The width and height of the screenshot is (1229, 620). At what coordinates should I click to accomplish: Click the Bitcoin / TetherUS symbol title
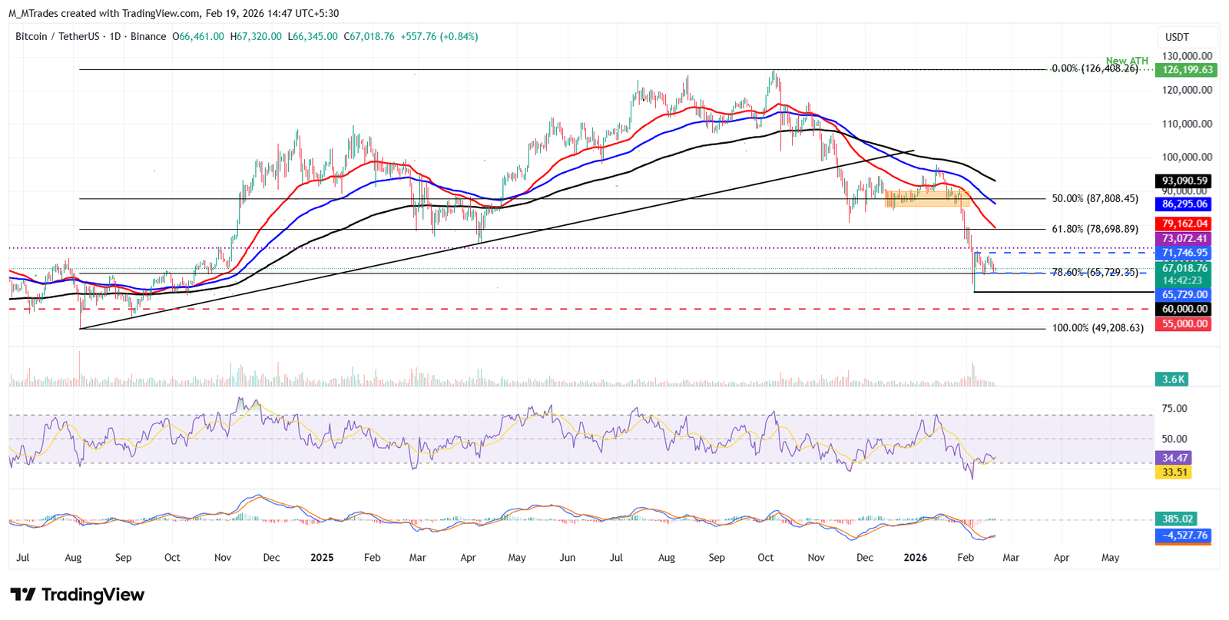tap(58, 37)
